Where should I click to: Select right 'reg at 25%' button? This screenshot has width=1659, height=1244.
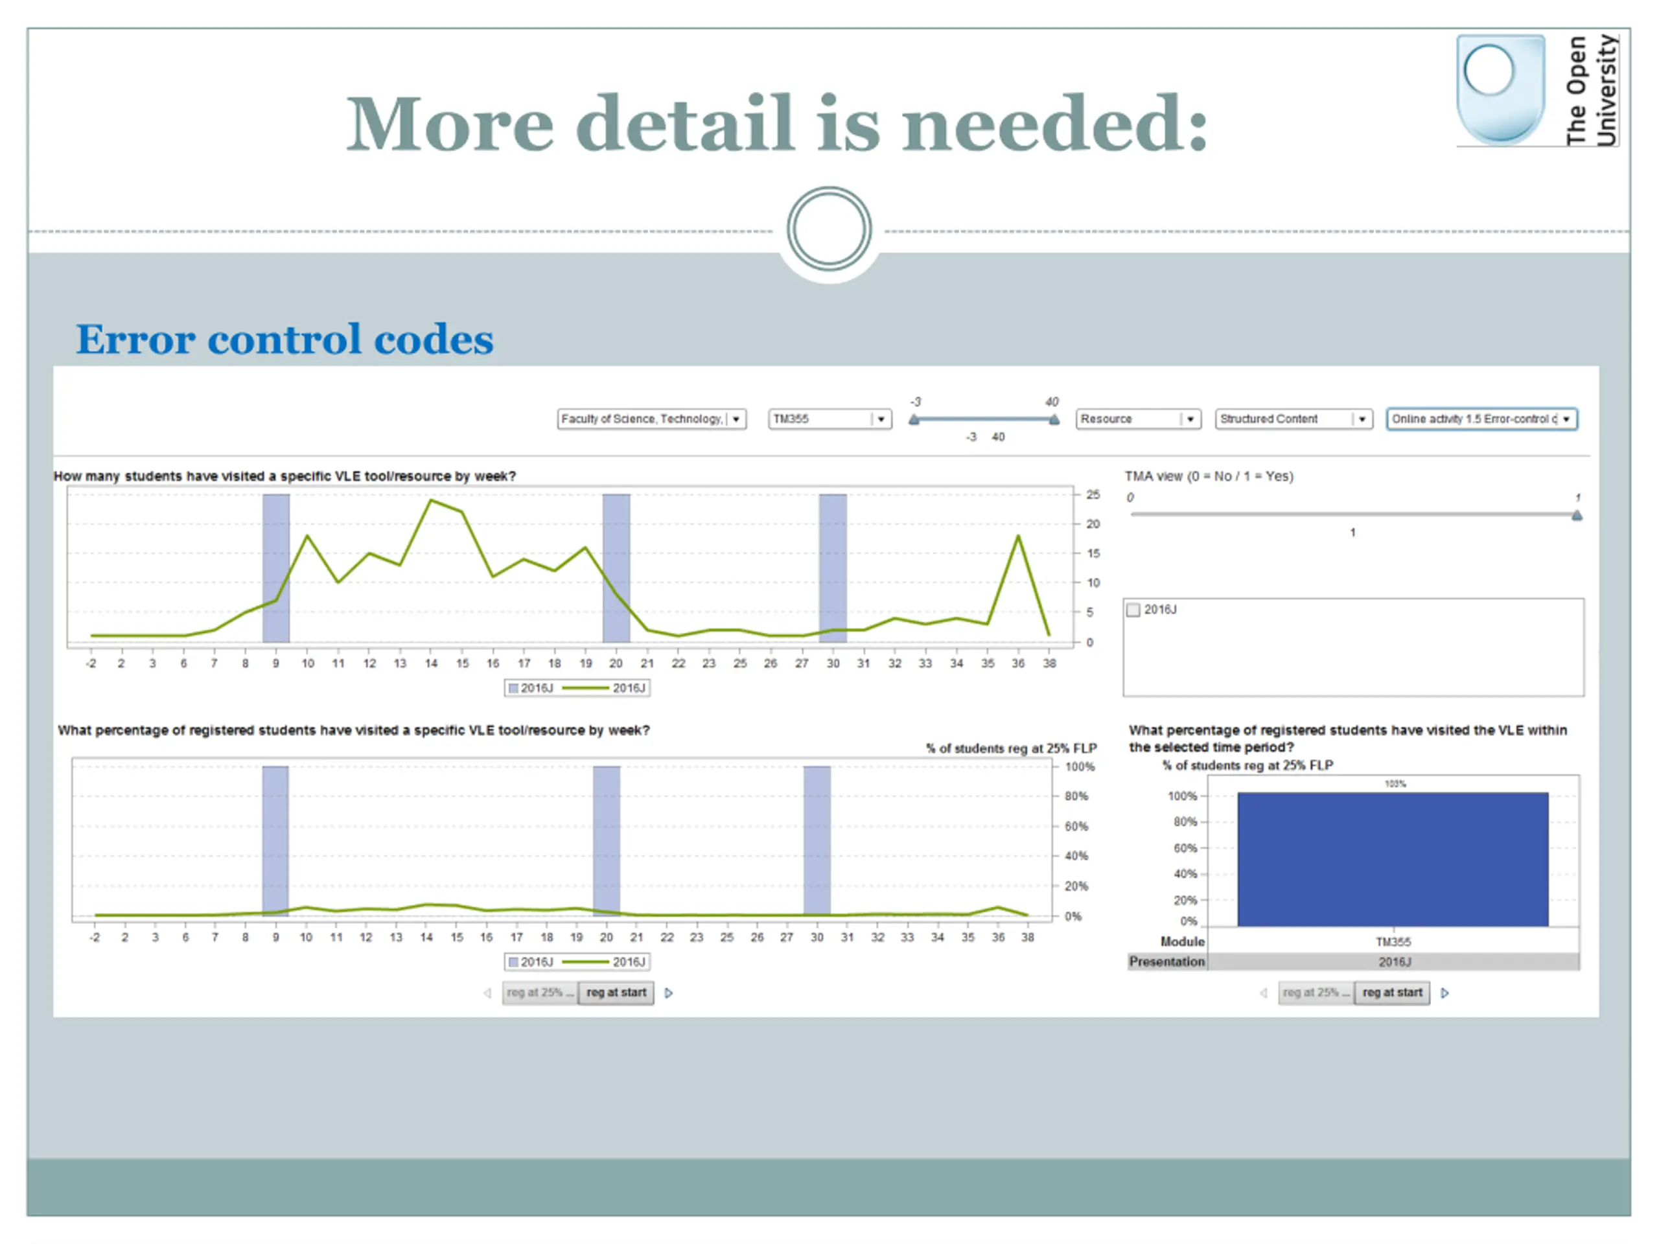click(x=1316, y=993)
